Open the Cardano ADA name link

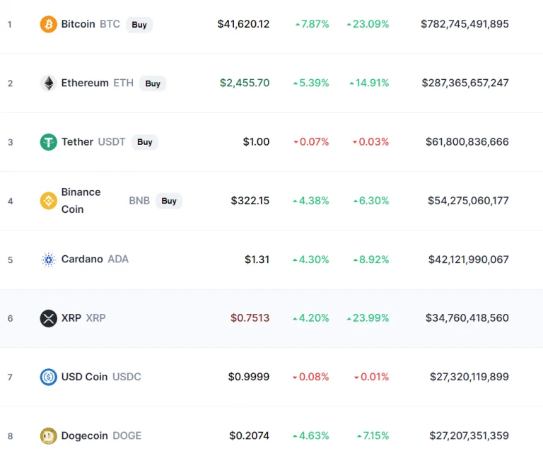pyautogui.click(x=95, y=259)
